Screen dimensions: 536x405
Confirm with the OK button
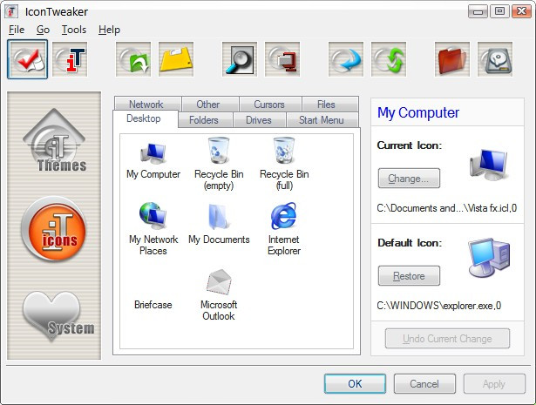click(x=355, y=383)
